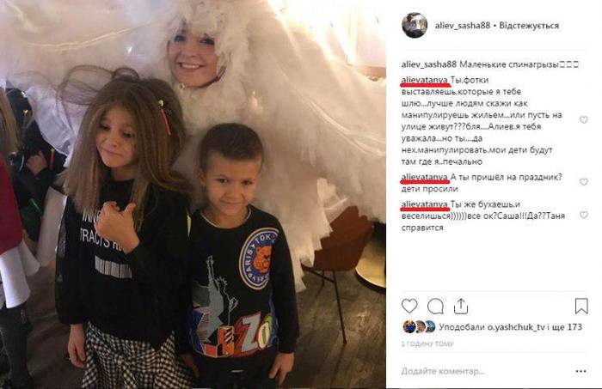Image resolution: width=602 pixels, height=389 pixels.
Task: Open alievatanya profile from first comment
Action: point(425,80)
